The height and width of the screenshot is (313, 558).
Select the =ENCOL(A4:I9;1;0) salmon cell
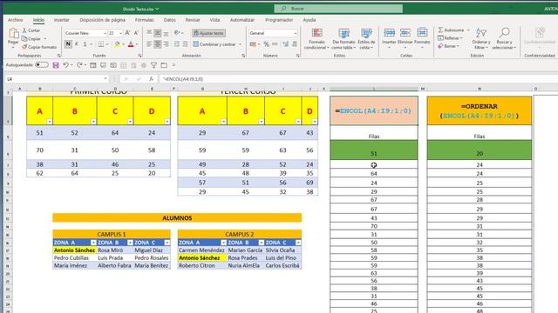[374, 110]
